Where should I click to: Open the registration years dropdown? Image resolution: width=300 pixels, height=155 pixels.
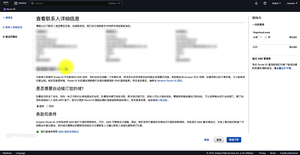point(263,37)
